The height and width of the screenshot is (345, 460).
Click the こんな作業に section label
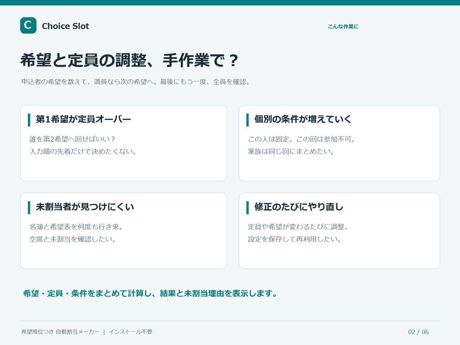343,27
